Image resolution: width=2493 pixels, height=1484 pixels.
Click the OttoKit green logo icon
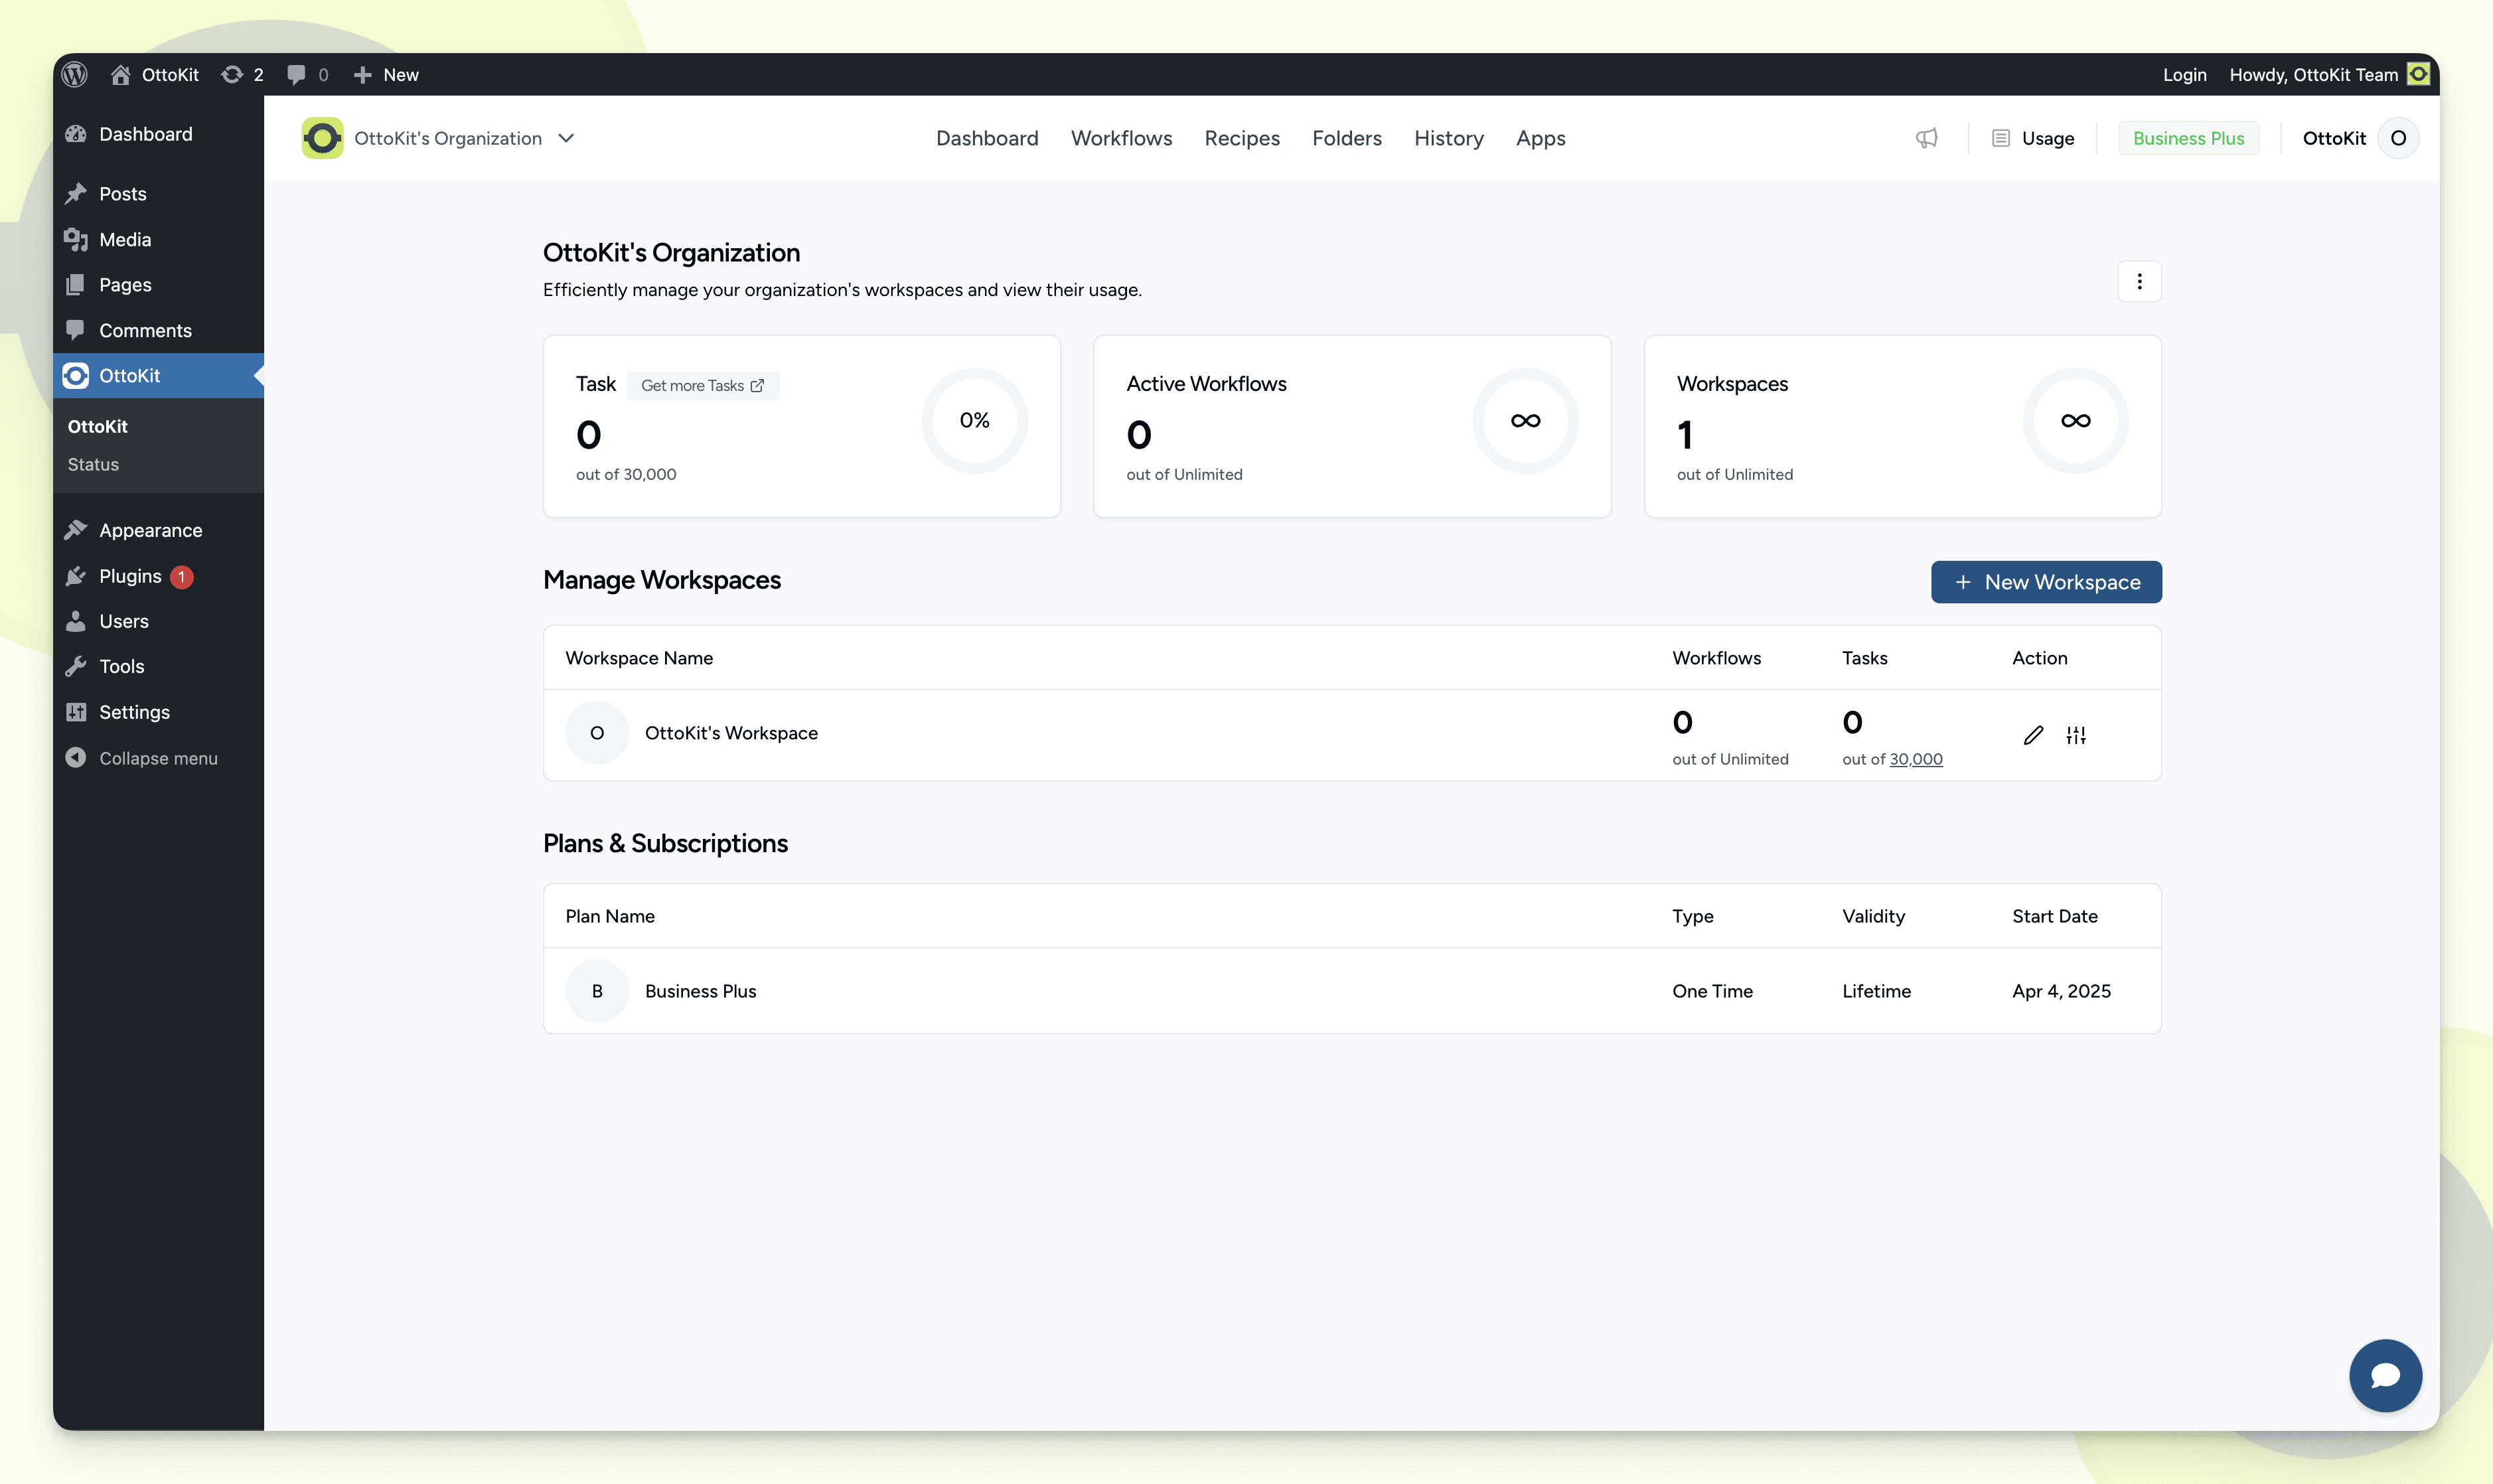322,138
